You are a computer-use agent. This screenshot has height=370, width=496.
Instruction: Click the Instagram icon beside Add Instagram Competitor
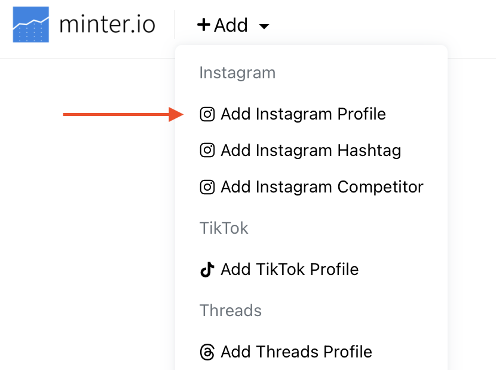click(x=207, y=187)
